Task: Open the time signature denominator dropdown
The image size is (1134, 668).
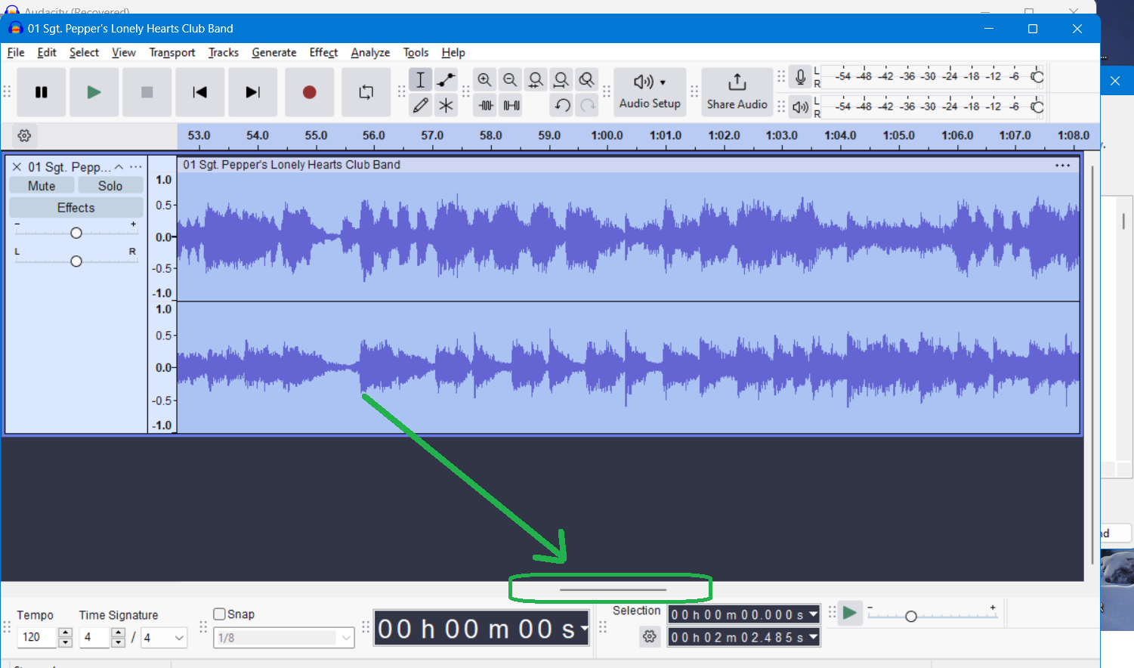Action: (164, 638)
